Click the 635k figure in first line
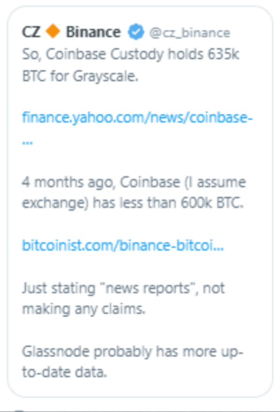The image size is (280, 412). point(223,54)
